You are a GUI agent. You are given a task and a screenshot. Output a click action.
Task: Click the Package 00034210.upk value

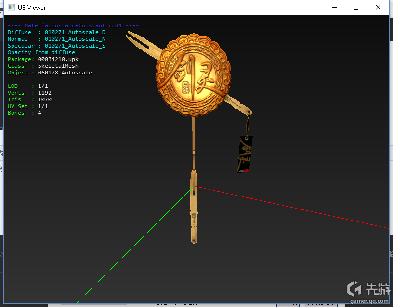click(58, 59)
